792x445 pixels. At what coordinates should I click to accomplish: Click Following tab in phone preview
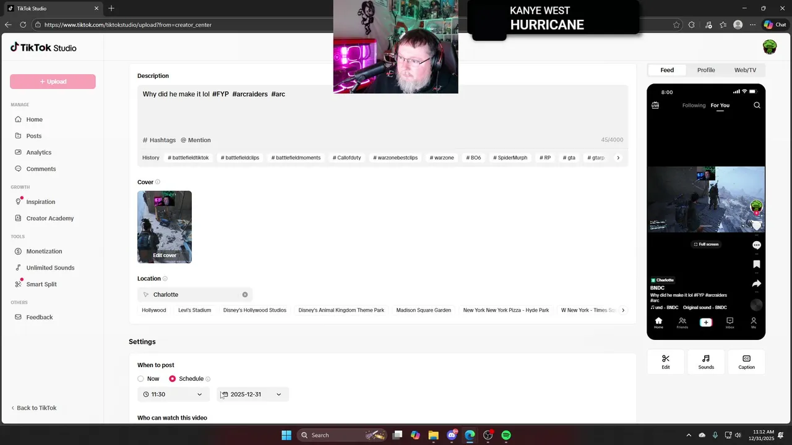tap(694, 105)
